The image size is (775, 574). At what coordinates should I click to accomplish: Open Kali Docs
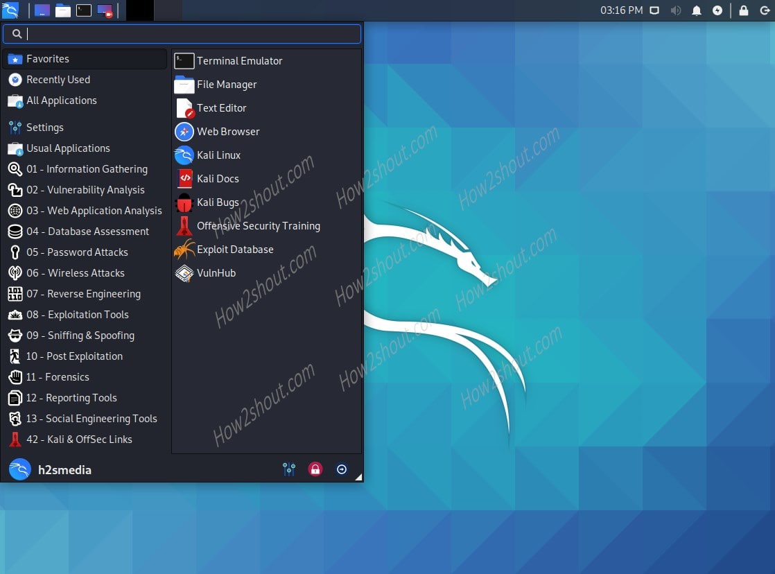[218, 178]
